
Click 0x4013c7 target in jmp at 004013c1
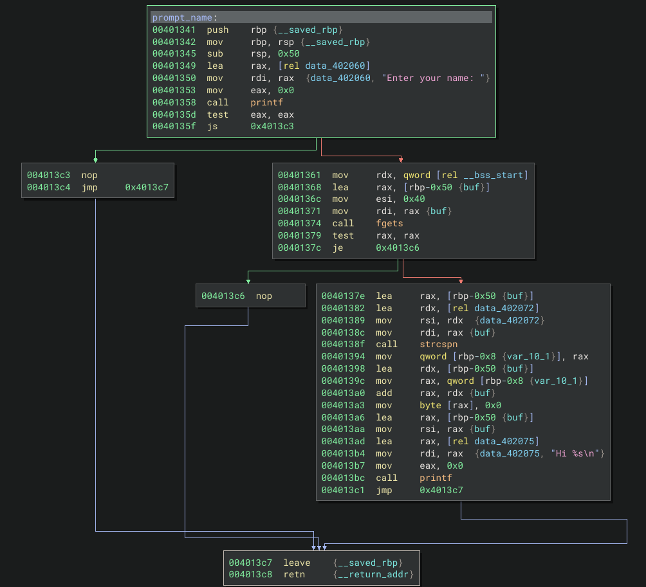[441, 490]
